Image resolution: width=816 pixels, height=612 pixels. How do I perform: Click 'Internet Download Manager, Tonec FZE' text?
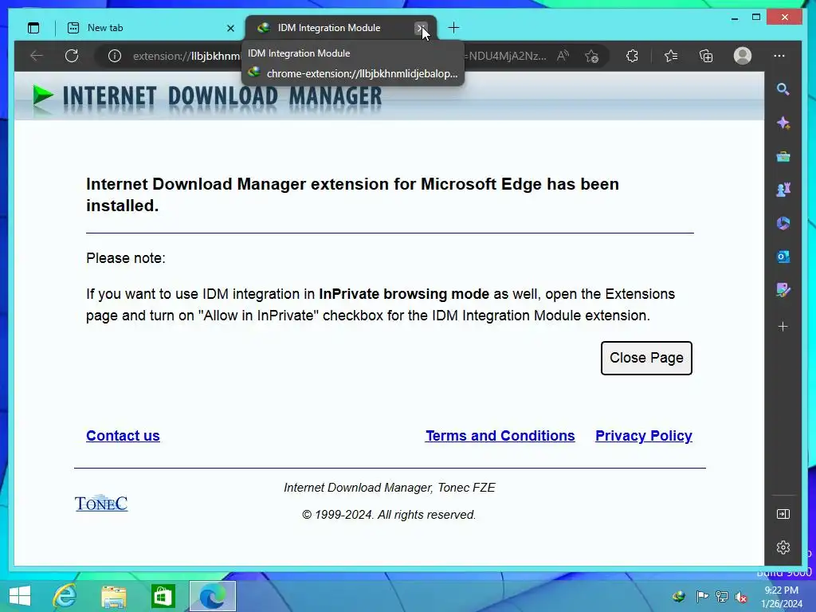point(389,488)
